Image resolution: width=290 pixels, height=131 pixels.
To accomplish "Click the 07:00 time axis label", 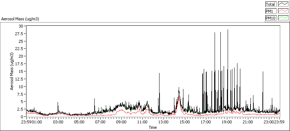I will (x=101, y=122).
